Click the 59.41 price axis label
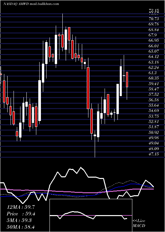165x232 pixels. point(154,84)
